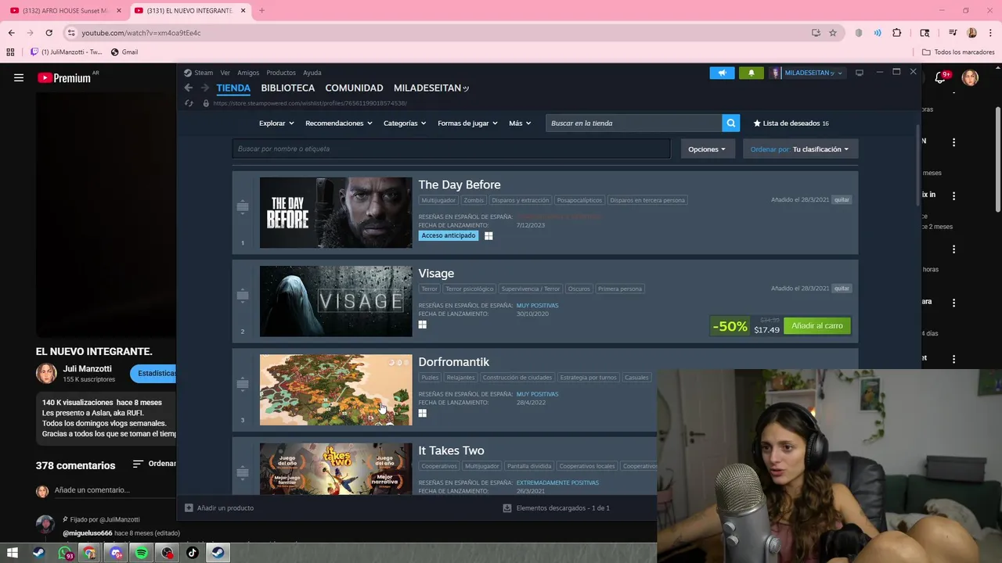
Task: Open OBS recording app from the taskbar
Action: coord(167,553)
